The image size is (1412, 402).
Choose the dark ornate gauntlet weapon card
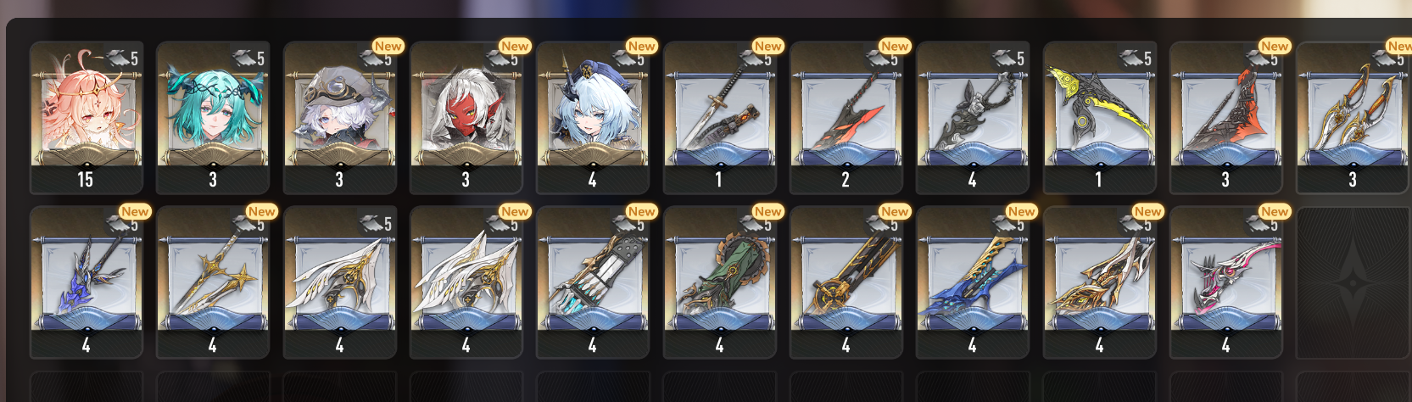(x=973, y=118)
